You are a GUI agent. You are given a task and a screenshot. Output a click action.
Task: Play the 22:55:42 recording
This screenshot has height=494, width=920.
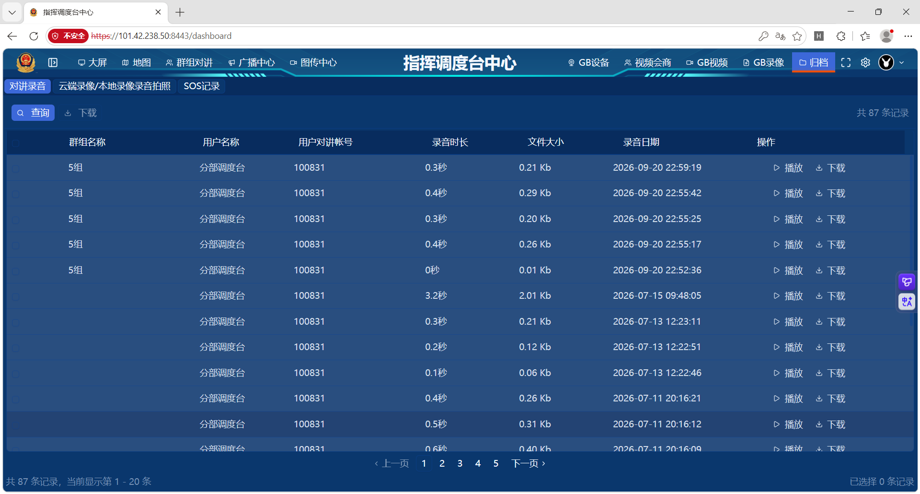tap(788, 193)
